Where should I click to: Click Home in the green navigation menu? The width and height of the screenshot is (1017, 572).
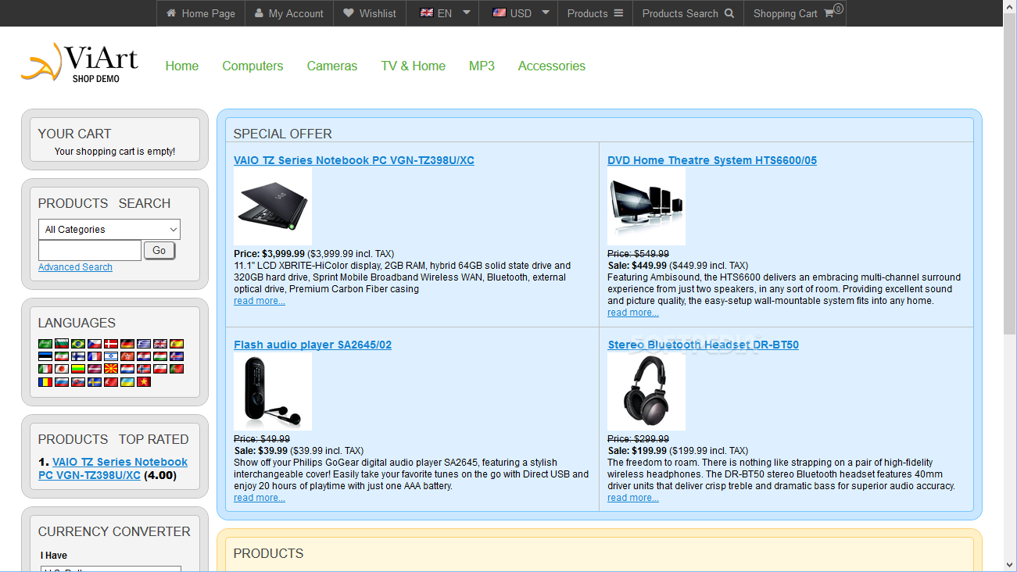(x=182, y=66)
